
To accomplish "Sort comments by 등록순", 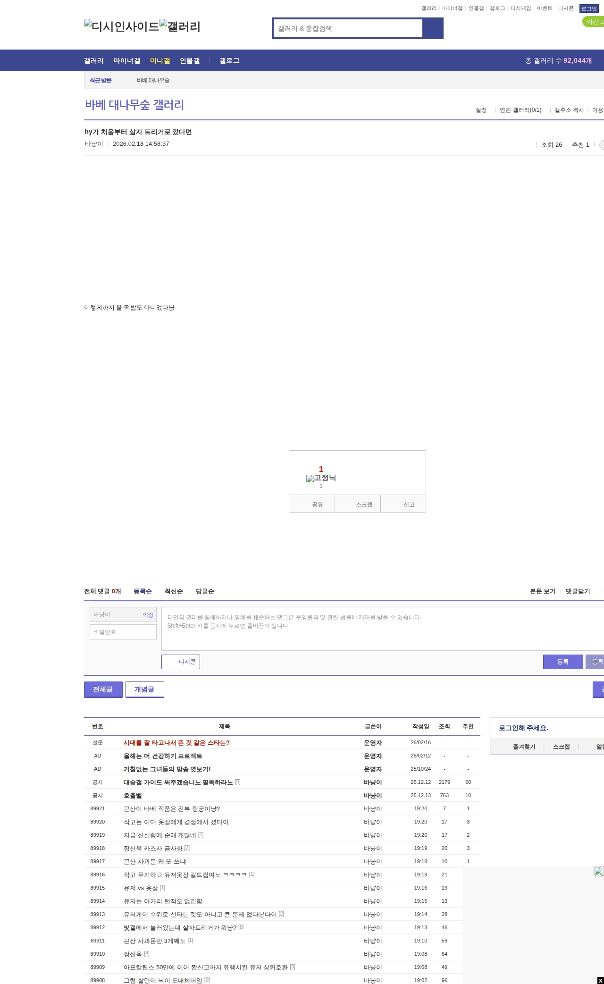I will tap(143, 591).
